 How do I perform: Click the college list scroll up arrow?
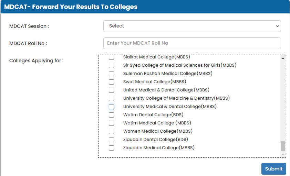click(283, 58)
